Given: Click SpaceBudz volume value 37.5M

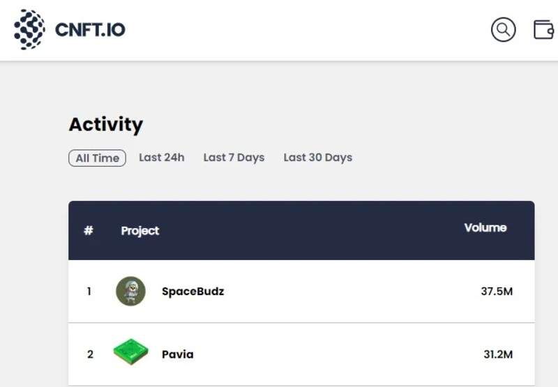Looking at the screenshot, I should 497,291.
